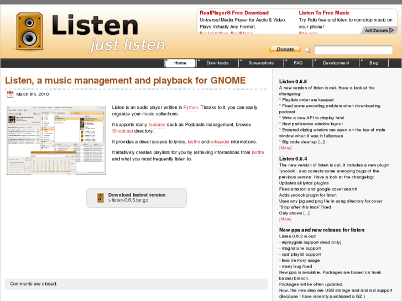Click the magnifier search icon
This screenshot has width=402, height=301.
click(x=307, y=50)
